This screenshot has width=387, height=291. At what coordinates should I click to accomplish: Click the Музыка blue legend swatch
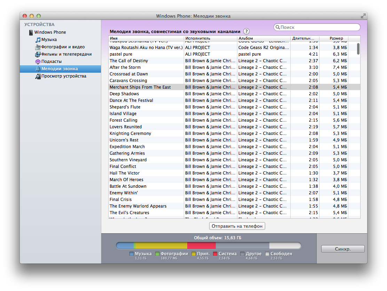tap(132, 254)
